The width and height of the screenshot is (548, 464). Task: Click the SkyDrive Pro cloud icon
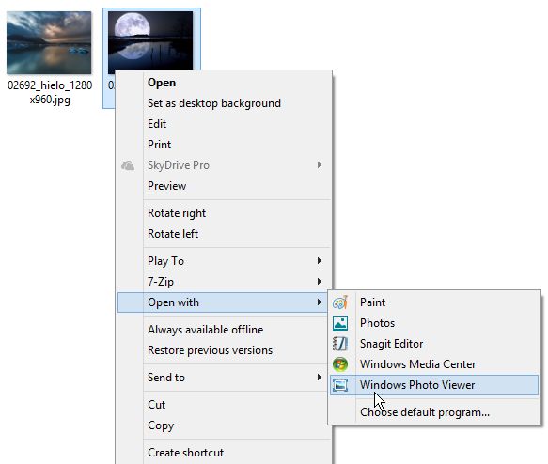[128, 165]
